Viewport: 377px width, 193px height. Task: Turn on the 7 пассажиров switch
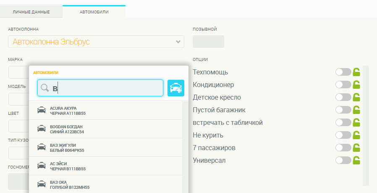pos(343,148)
